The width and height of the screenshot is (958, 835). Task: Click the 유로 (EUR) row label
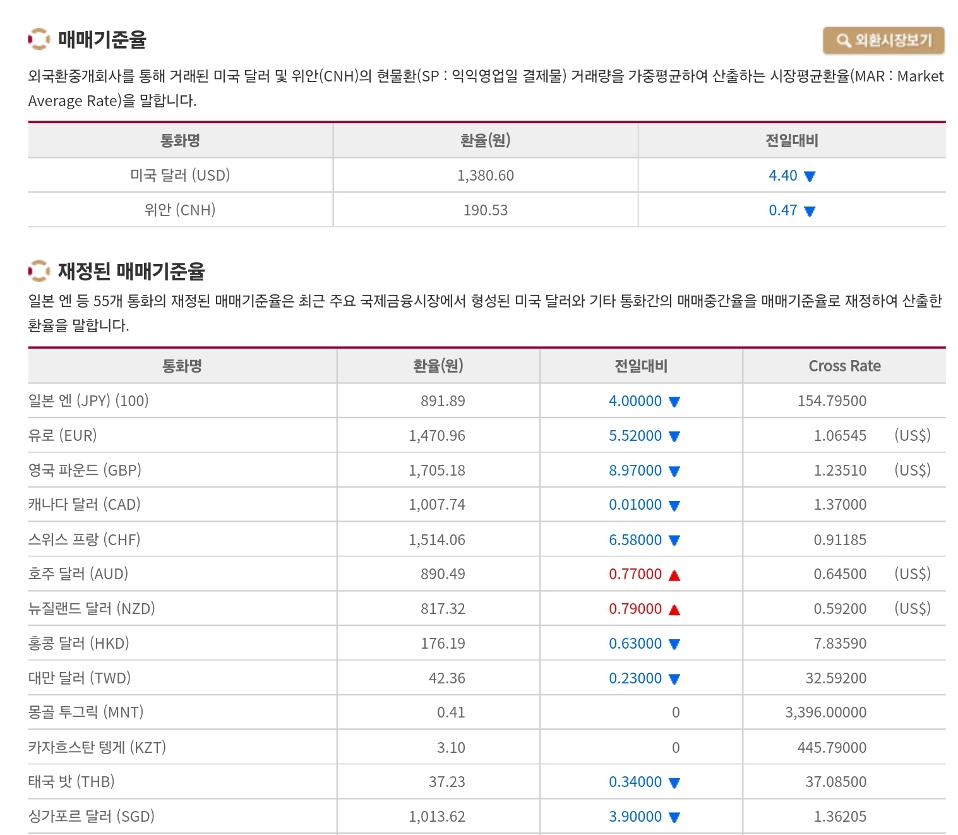point(63,435)
